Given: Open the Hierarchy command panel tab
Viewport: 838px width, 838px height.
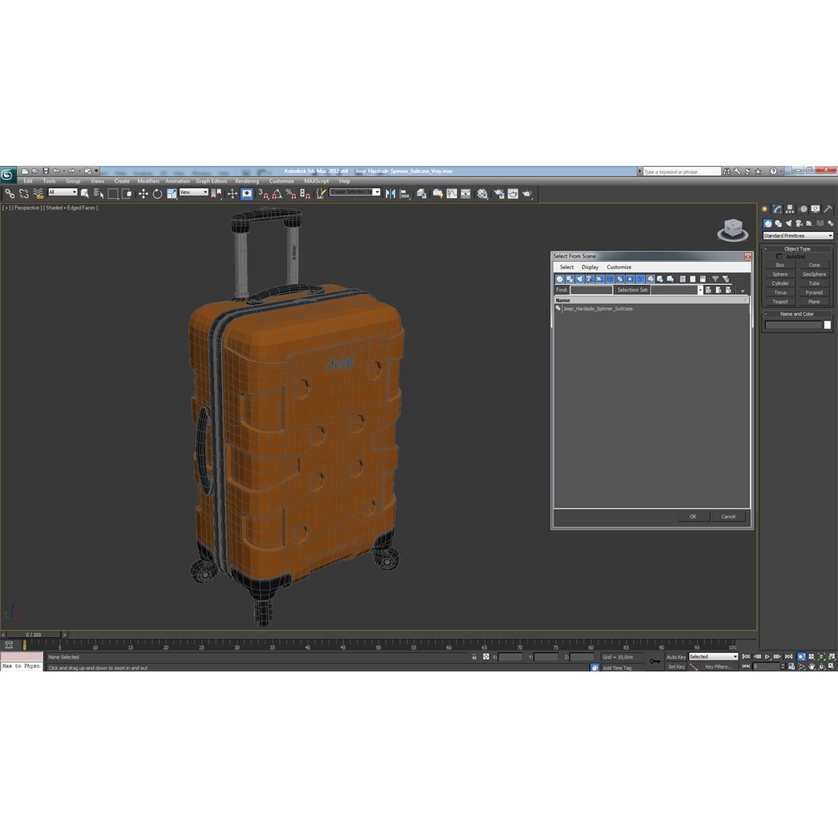Looking at the screenshot, I should click(x=790, y=209).
